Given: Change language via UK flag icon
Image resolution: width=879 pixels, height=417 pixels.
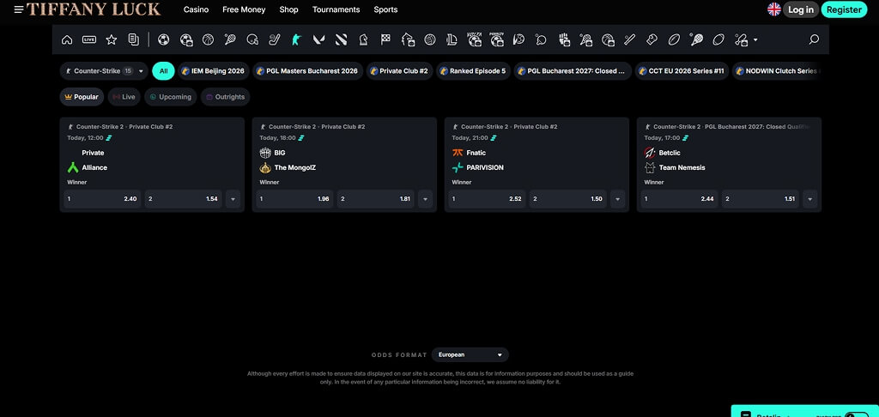Looking at the screenshot, I should click(774, 9).
